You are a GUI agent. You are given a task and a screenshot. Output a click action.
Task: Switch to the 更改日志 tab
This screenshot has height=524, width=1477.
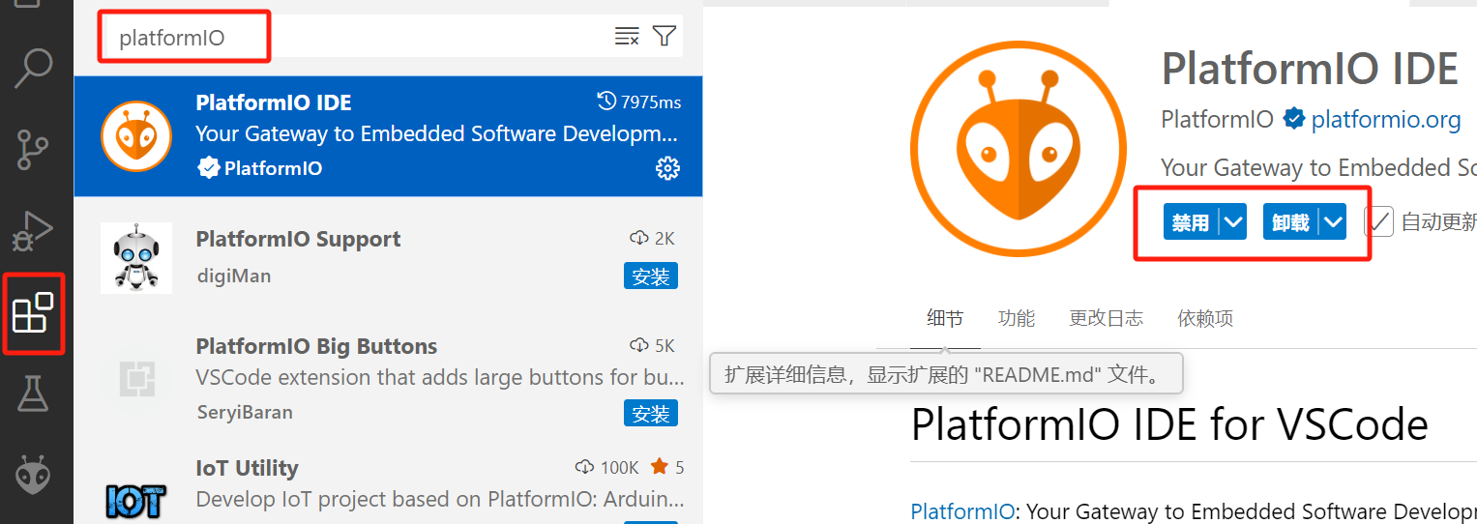(x=1106, y=318)
